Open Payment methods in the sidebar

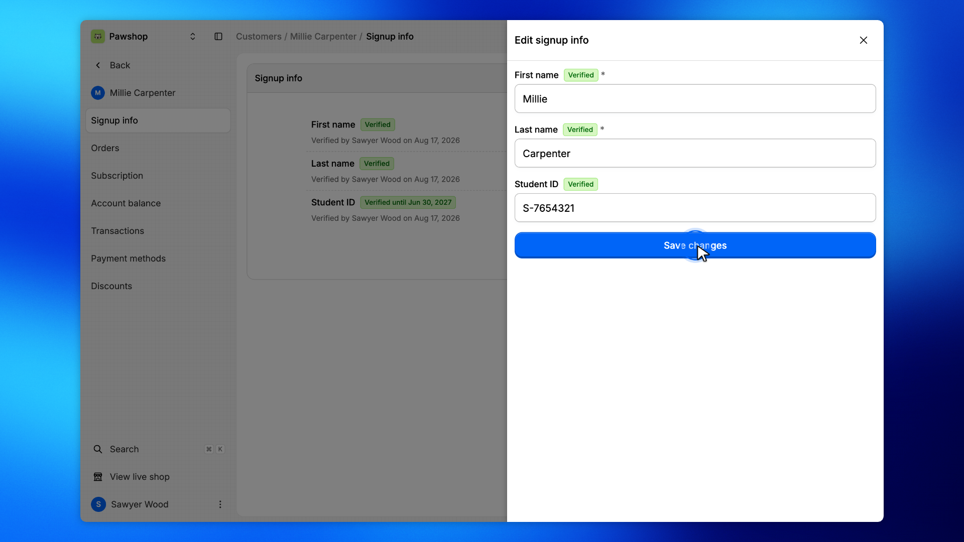click(x=158, y=258)
